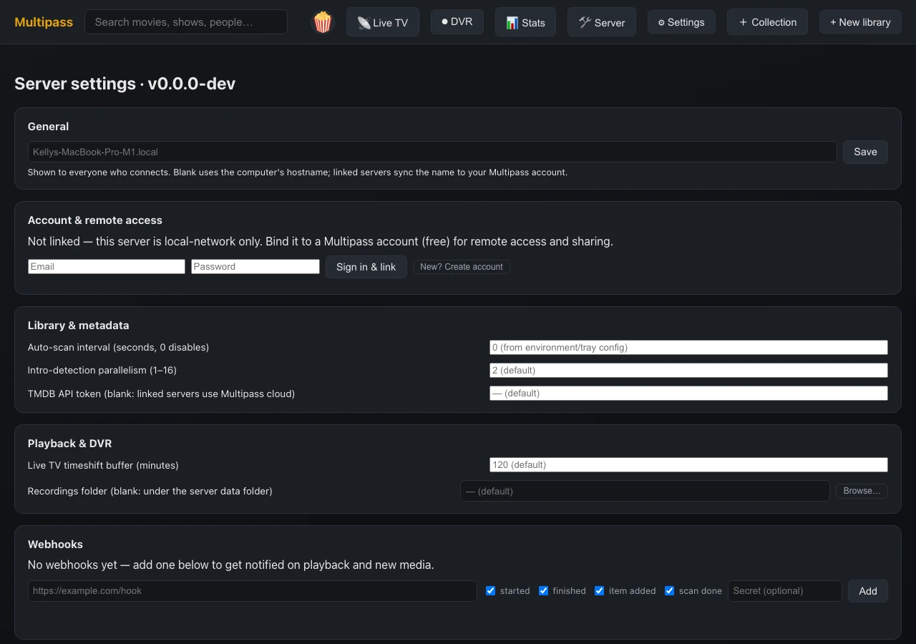This screenshot has width=916, height=644.
Task: Click the No webhooks yet message
Action: pos(231,565)
